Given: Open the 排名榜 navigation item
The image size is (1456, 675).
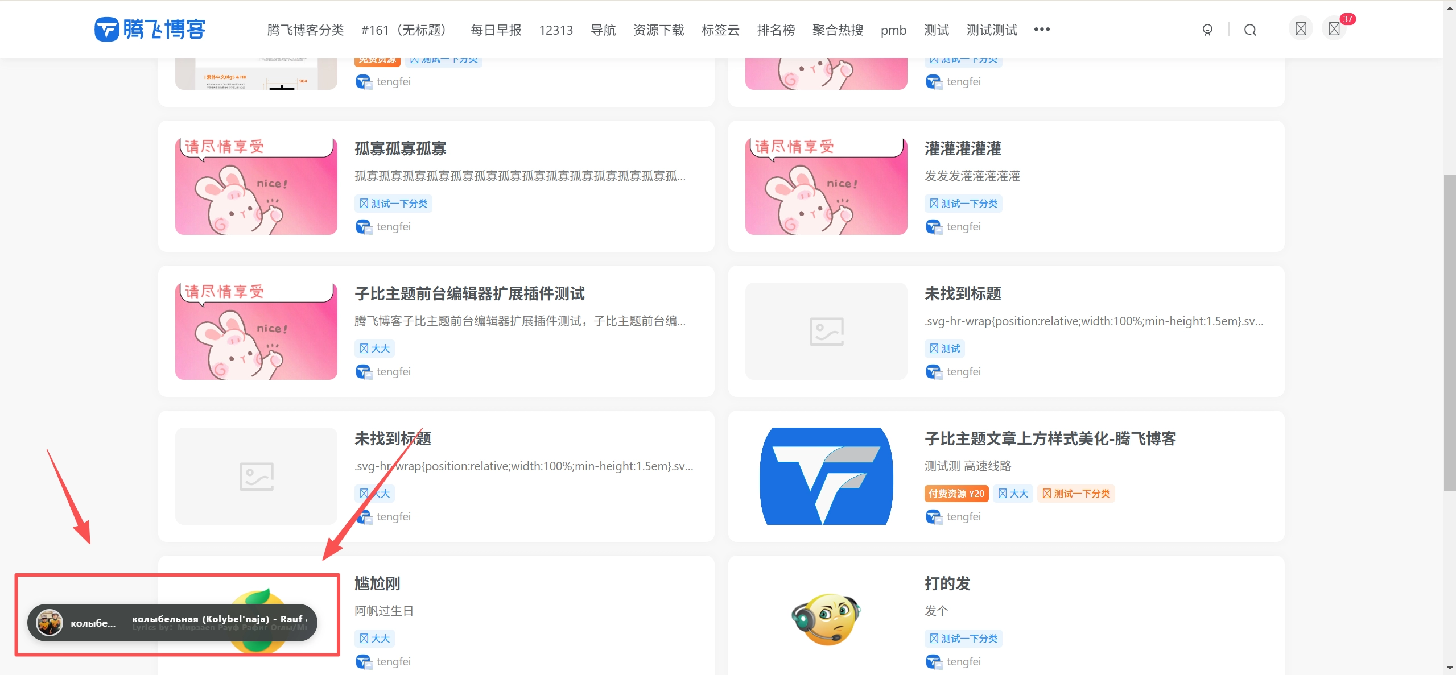Looking at the screenshot, I should (776, 31).
